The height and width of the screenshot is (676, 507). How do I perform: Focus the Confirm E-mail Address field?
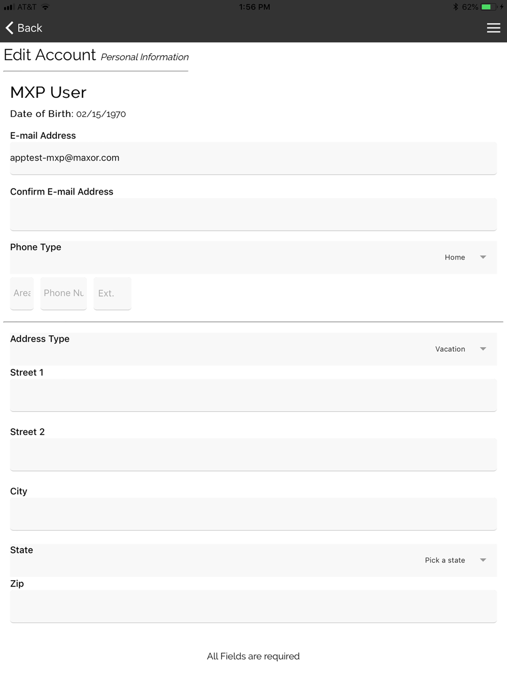253,214
